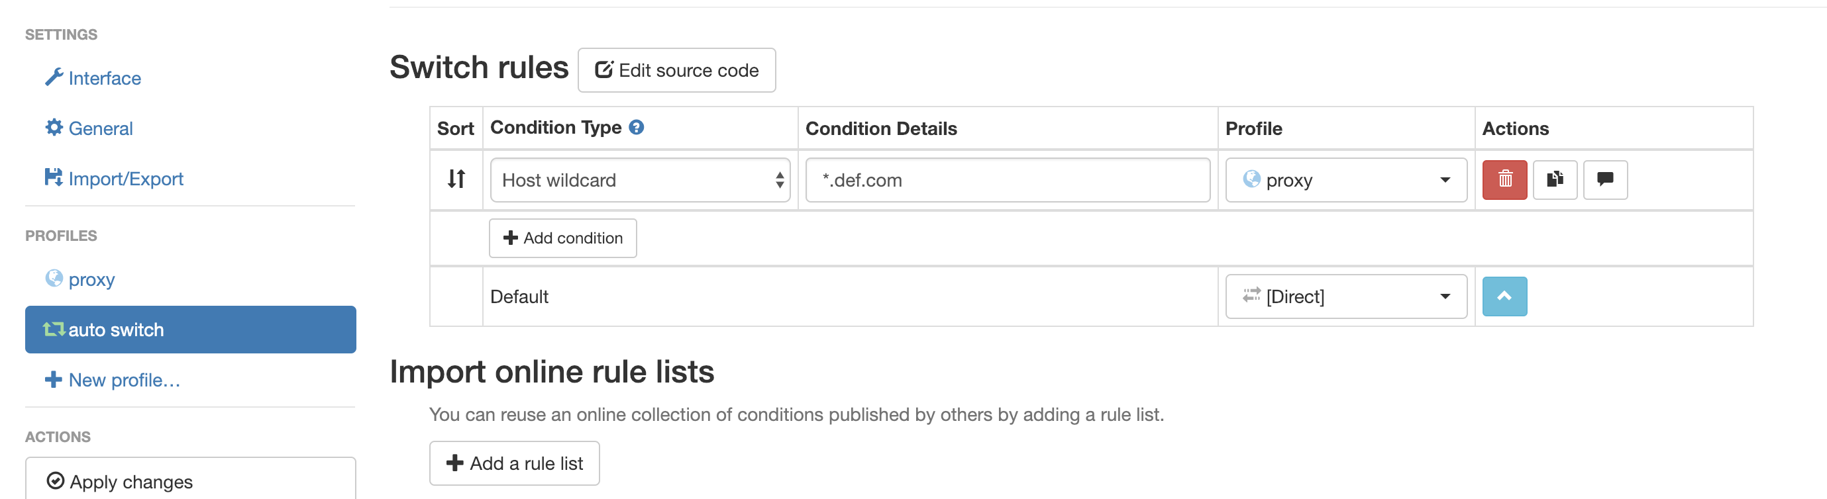The width and height of the screenshot is (1827, 499).
Task: Delete the *.def.com rule with trash icon
Action: pos(1504,180)
